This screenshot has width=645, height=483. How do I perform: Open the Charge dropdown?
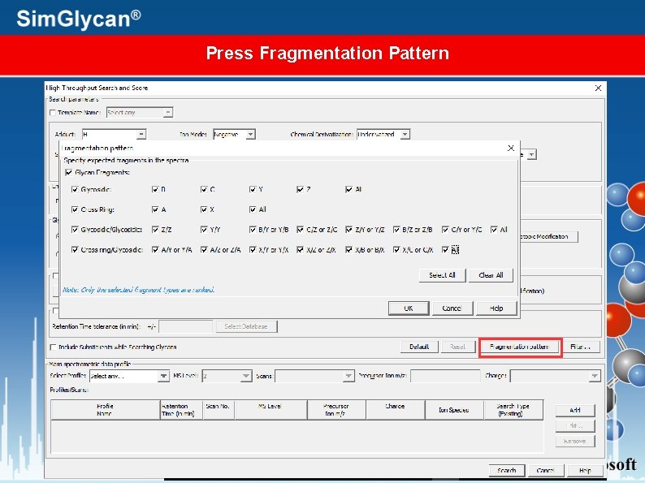pyautogui.click(x=595, y=376)
